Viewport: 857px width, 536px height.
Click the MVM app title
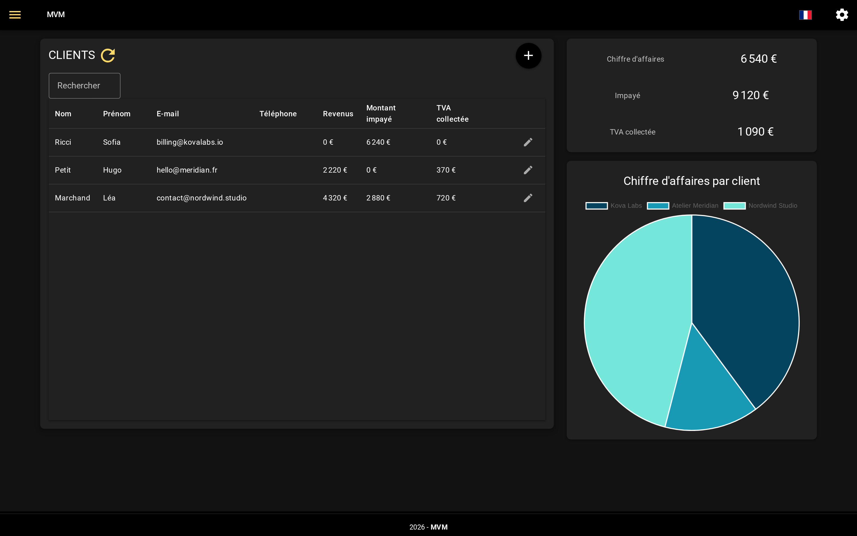[x=56, y=14]
